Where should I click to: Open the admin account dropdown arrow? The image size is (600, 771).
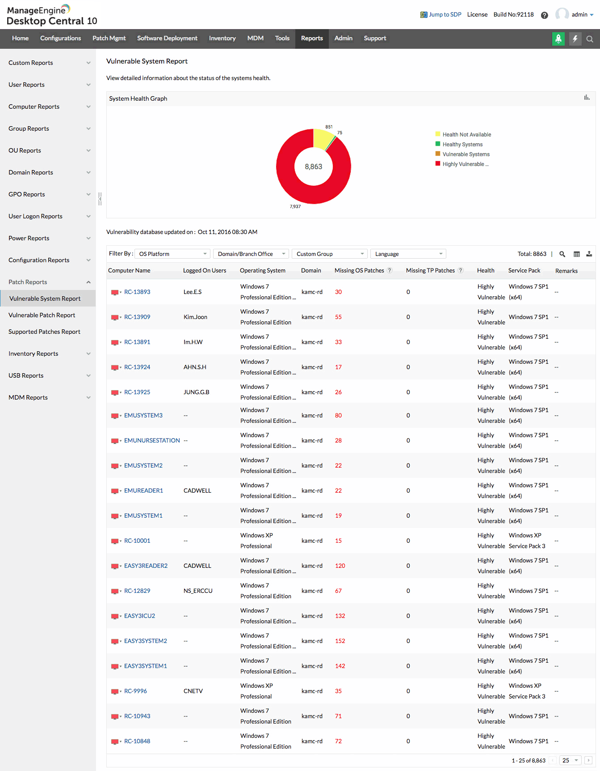[592, 15]
